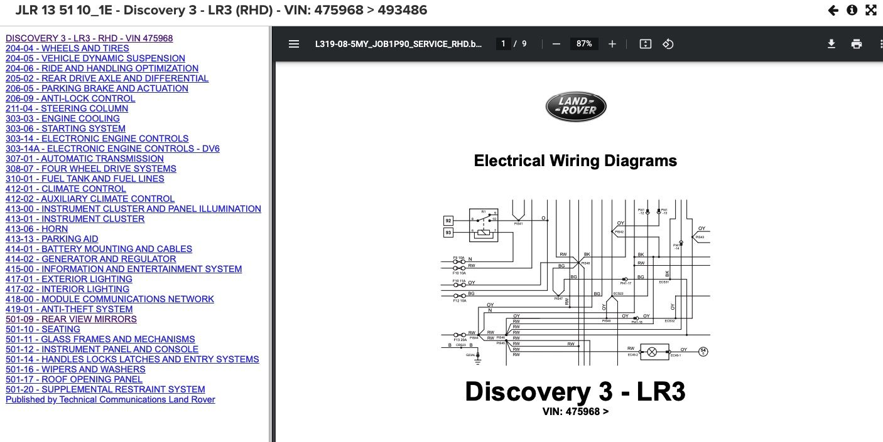Click the VIN: 475968 > text on page
This screenshot has height=442, width=883.
coord(575,412)
